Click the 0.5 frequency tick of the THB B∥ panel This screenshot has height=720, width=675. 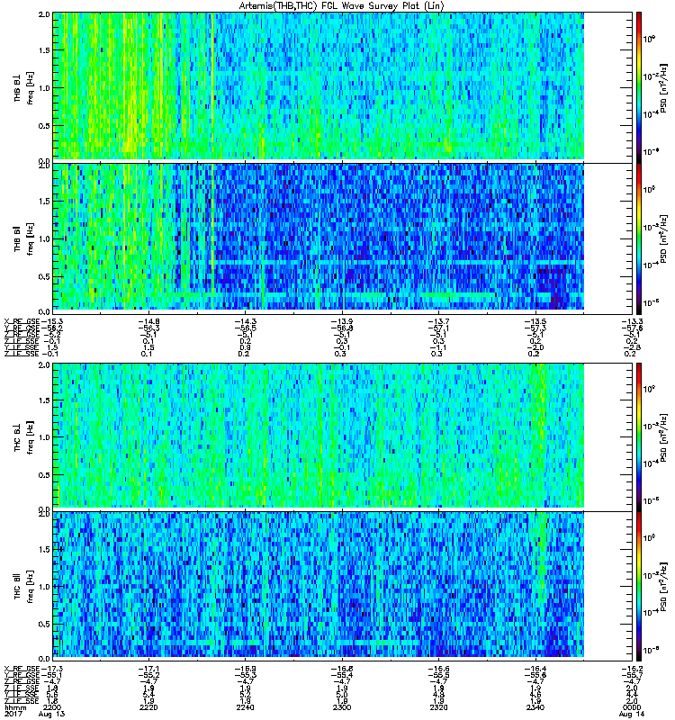pos(44,276)
